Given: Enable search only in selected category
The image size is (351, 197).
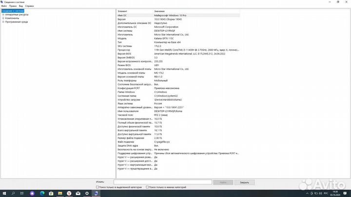Looking at the screenshot, I should [x=97, y=187].
